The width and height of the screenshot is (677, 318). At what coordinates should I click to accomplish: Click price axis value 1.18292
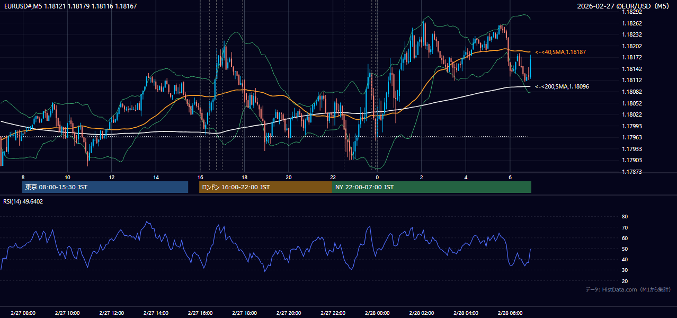[x=631, y=12]
